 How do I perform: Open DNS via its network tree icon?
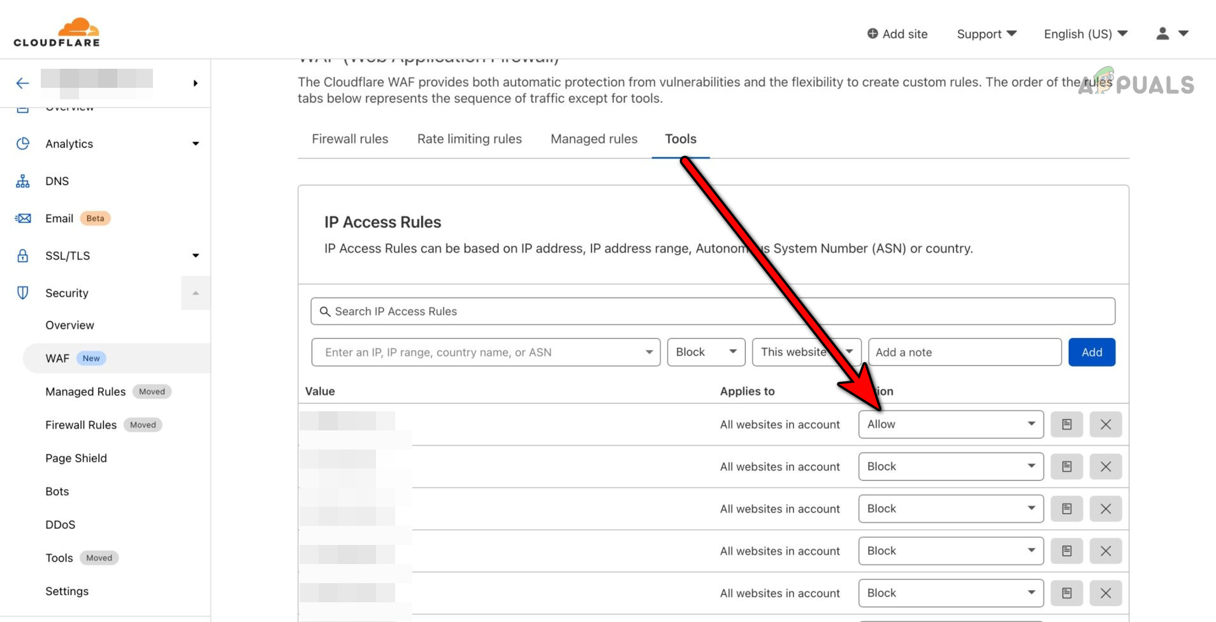[22, 181]
